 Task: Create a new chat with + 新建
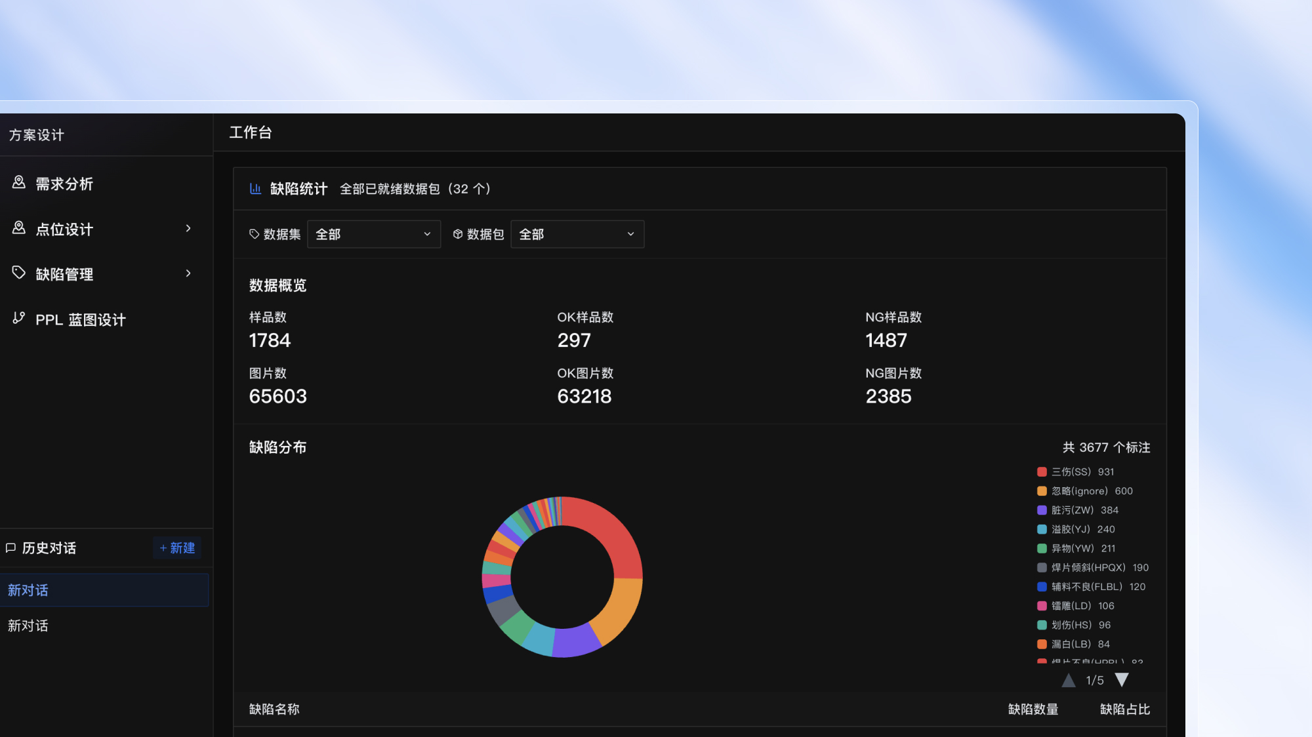click(177, 548)
